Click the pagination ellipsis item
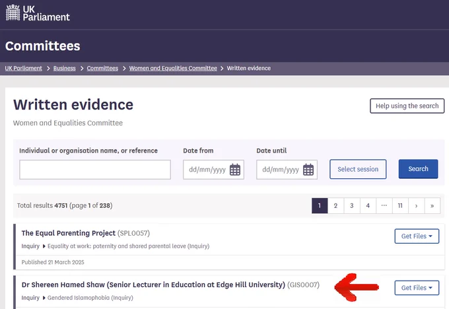Viewport: 449px width, 309px height. (384, 205)
